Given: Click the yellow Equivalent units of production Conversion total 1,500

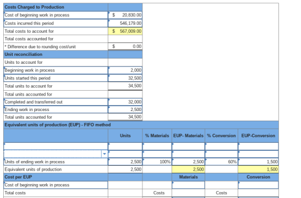Looking at the screenshot, I should [258, 169].
